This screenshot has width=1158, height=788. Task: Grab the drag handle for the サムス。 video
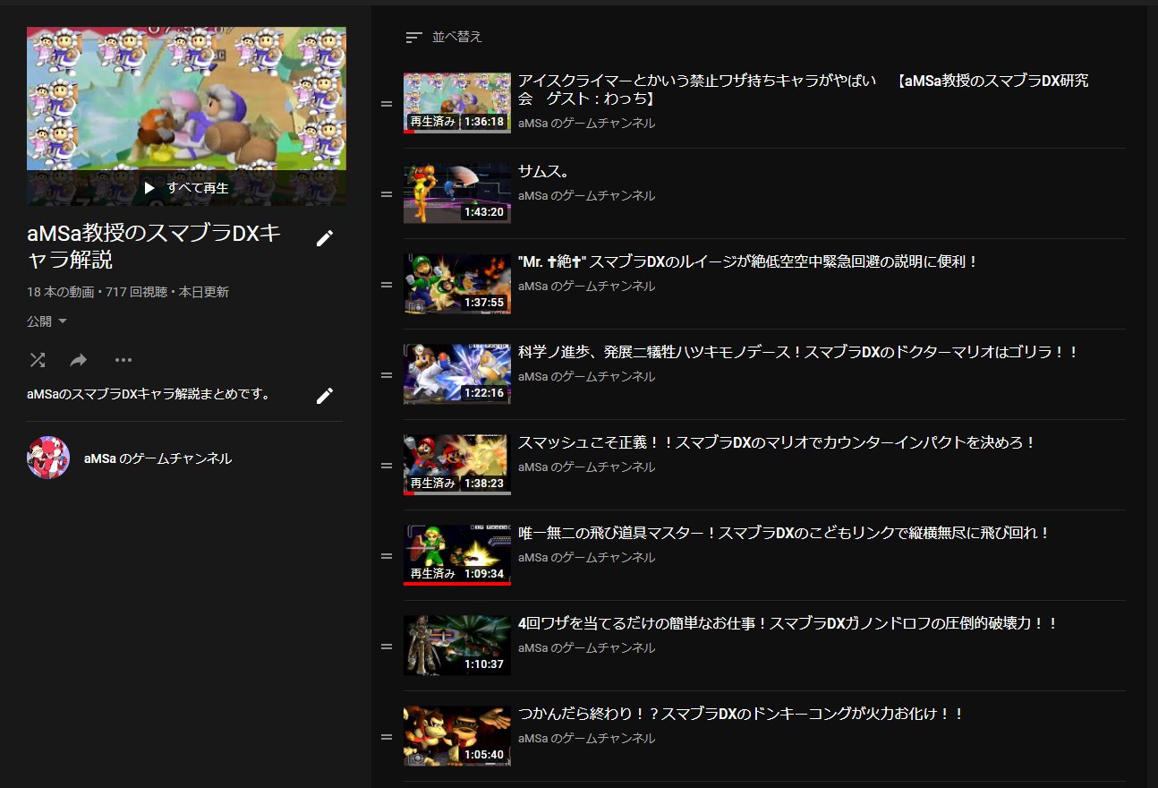click(387, 194)
